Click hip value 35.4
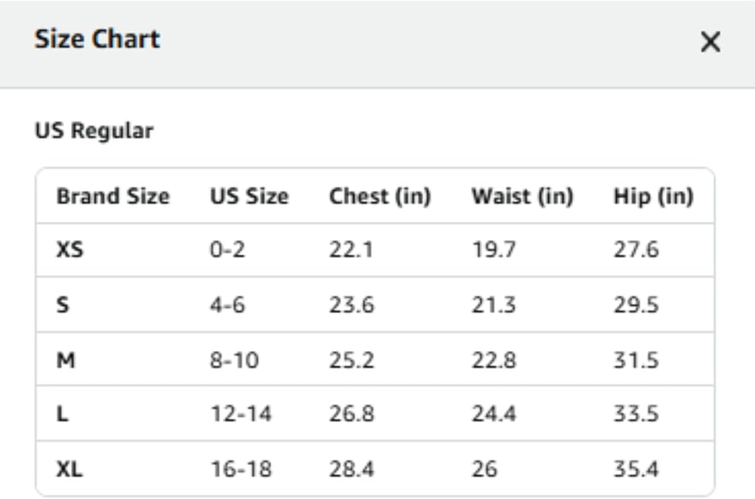755x499 pixels. click(x=636, y=469)
